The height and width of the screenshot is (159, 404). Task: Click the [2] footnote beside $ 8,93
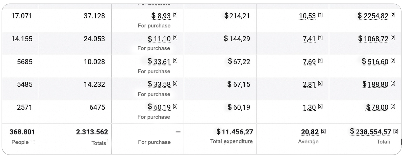pyautogui.click(x=175, y=15)
